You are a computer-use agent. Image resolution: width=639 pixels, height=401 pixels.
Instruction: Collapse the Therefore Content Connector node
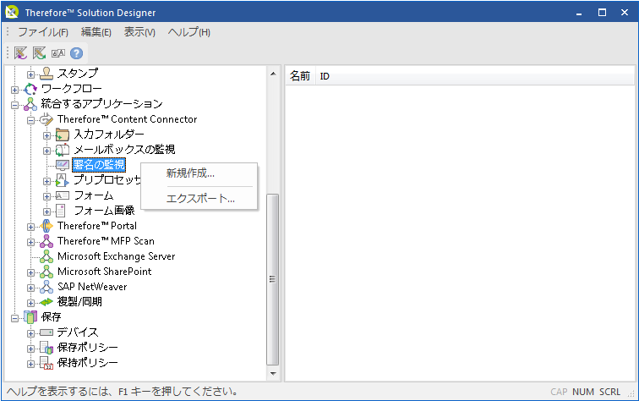click(30, 120)
